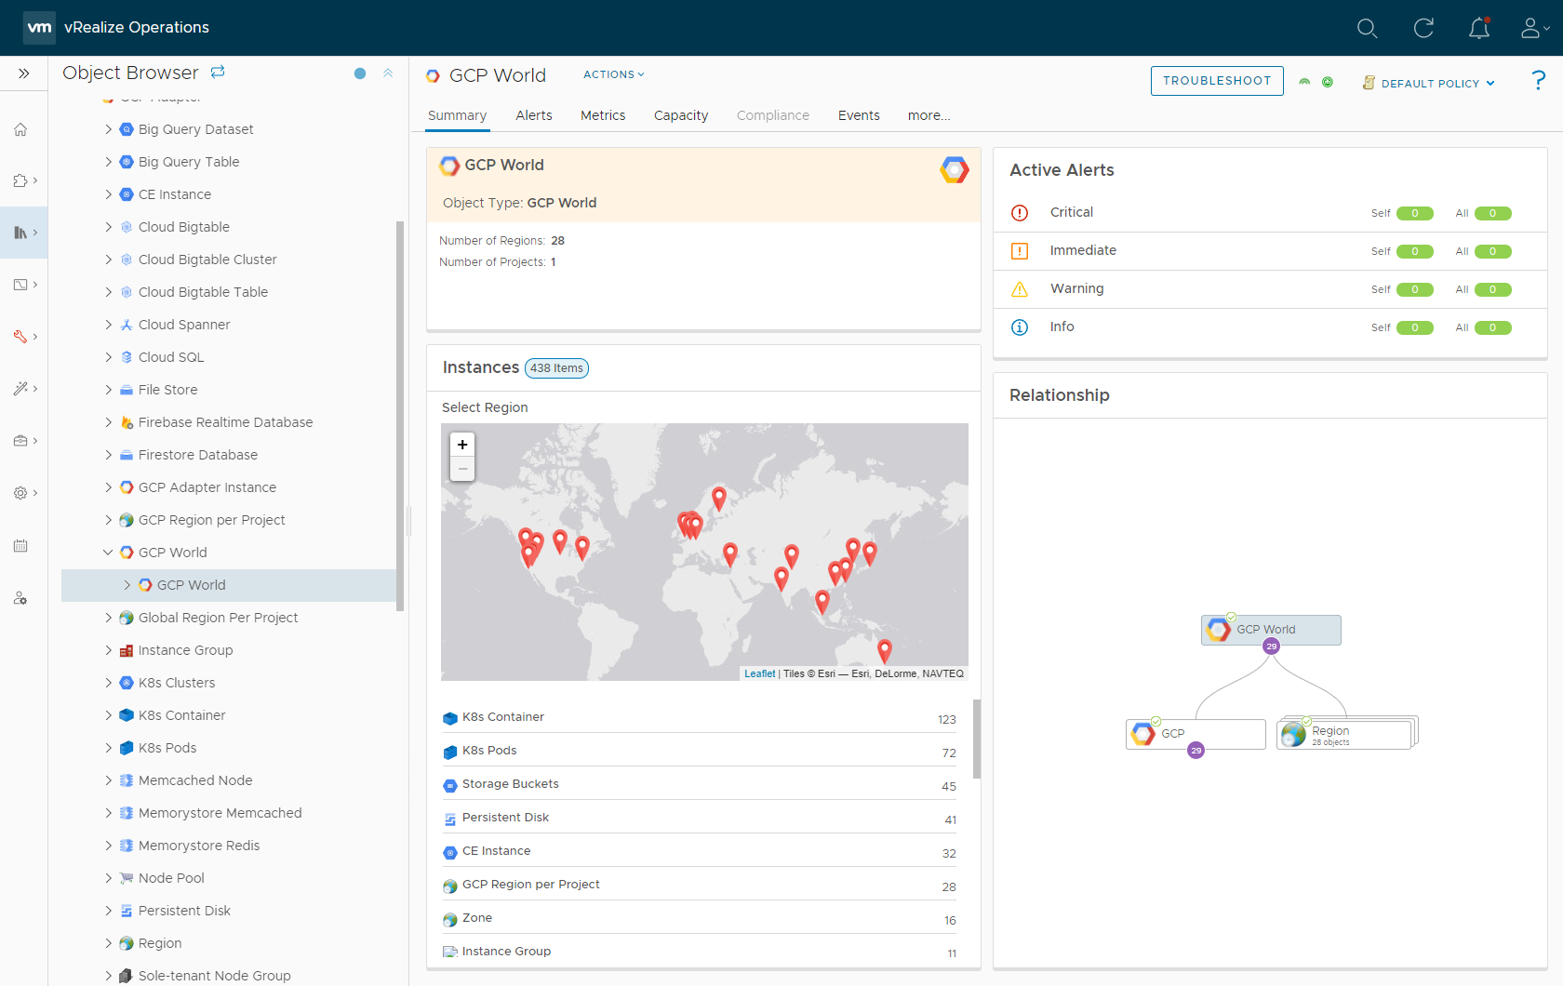Open the user account menu icon

pos(1532,28)
